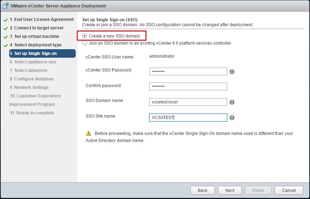Click into the Confirm password field
This screenshot has width=310, height=199.
(x=188, y=86)
